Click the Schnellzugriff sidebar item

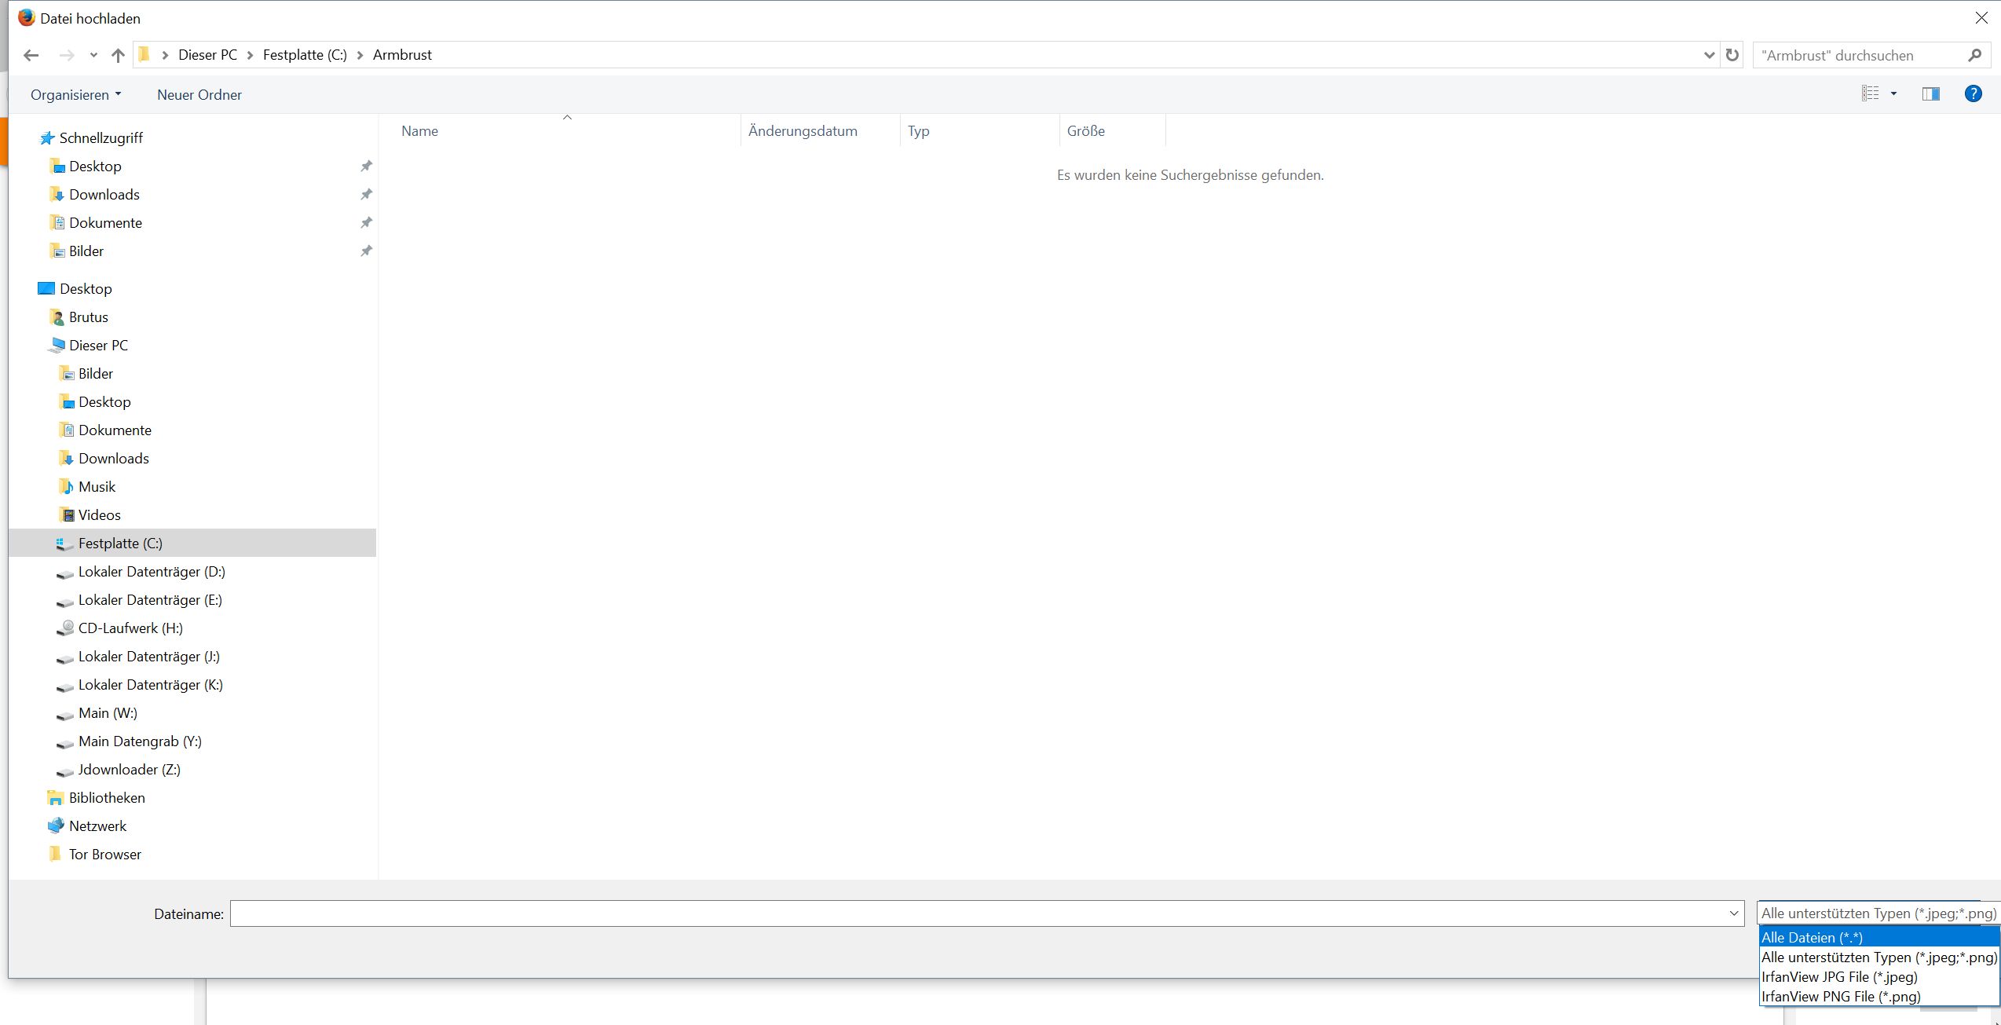click(102, 137)
